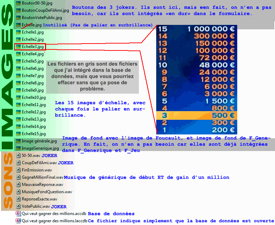Viewport: 275px width, 225px height.
Task: Select the icon of Echelle5.jpg
Action: pos(18,61)
